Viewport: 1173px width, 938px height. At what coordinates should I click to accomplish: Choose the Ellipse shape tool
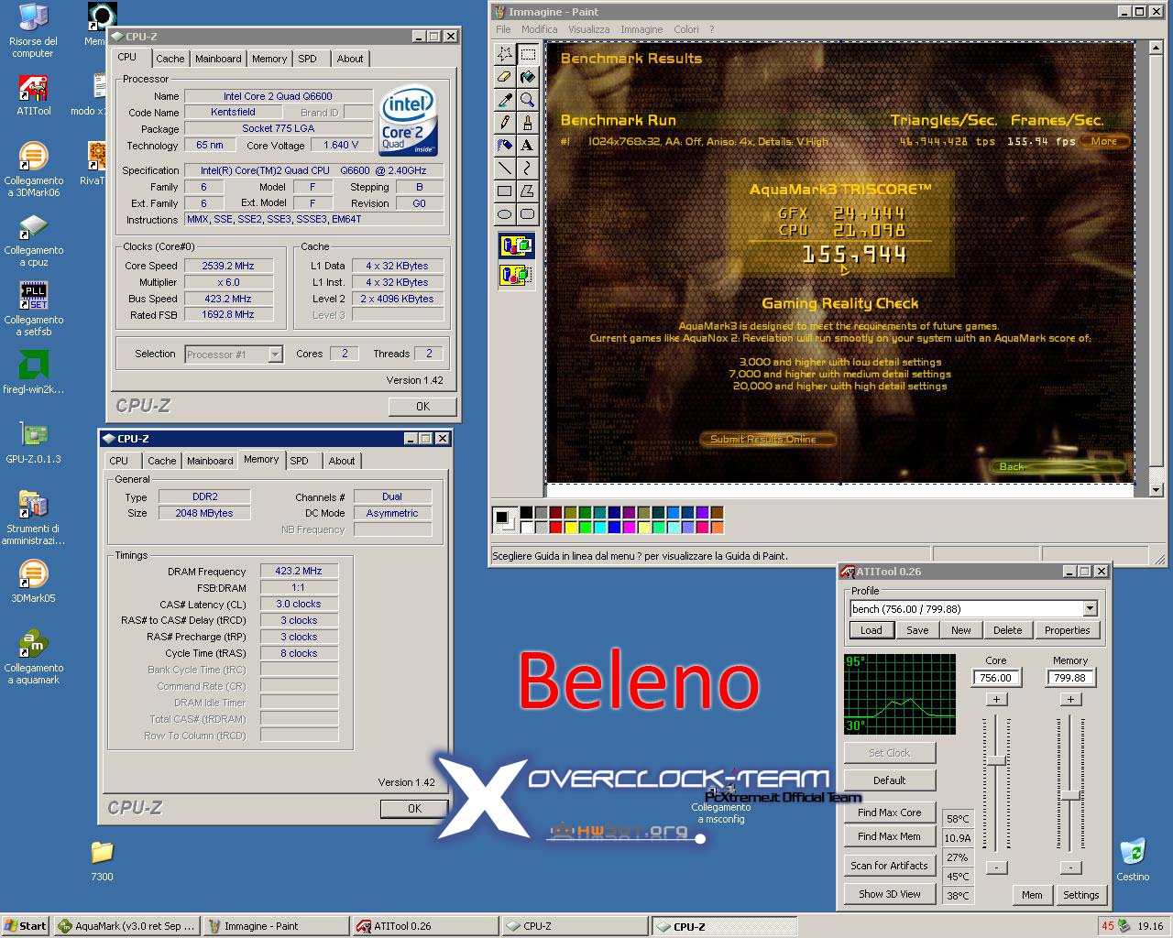coord(504,213)
